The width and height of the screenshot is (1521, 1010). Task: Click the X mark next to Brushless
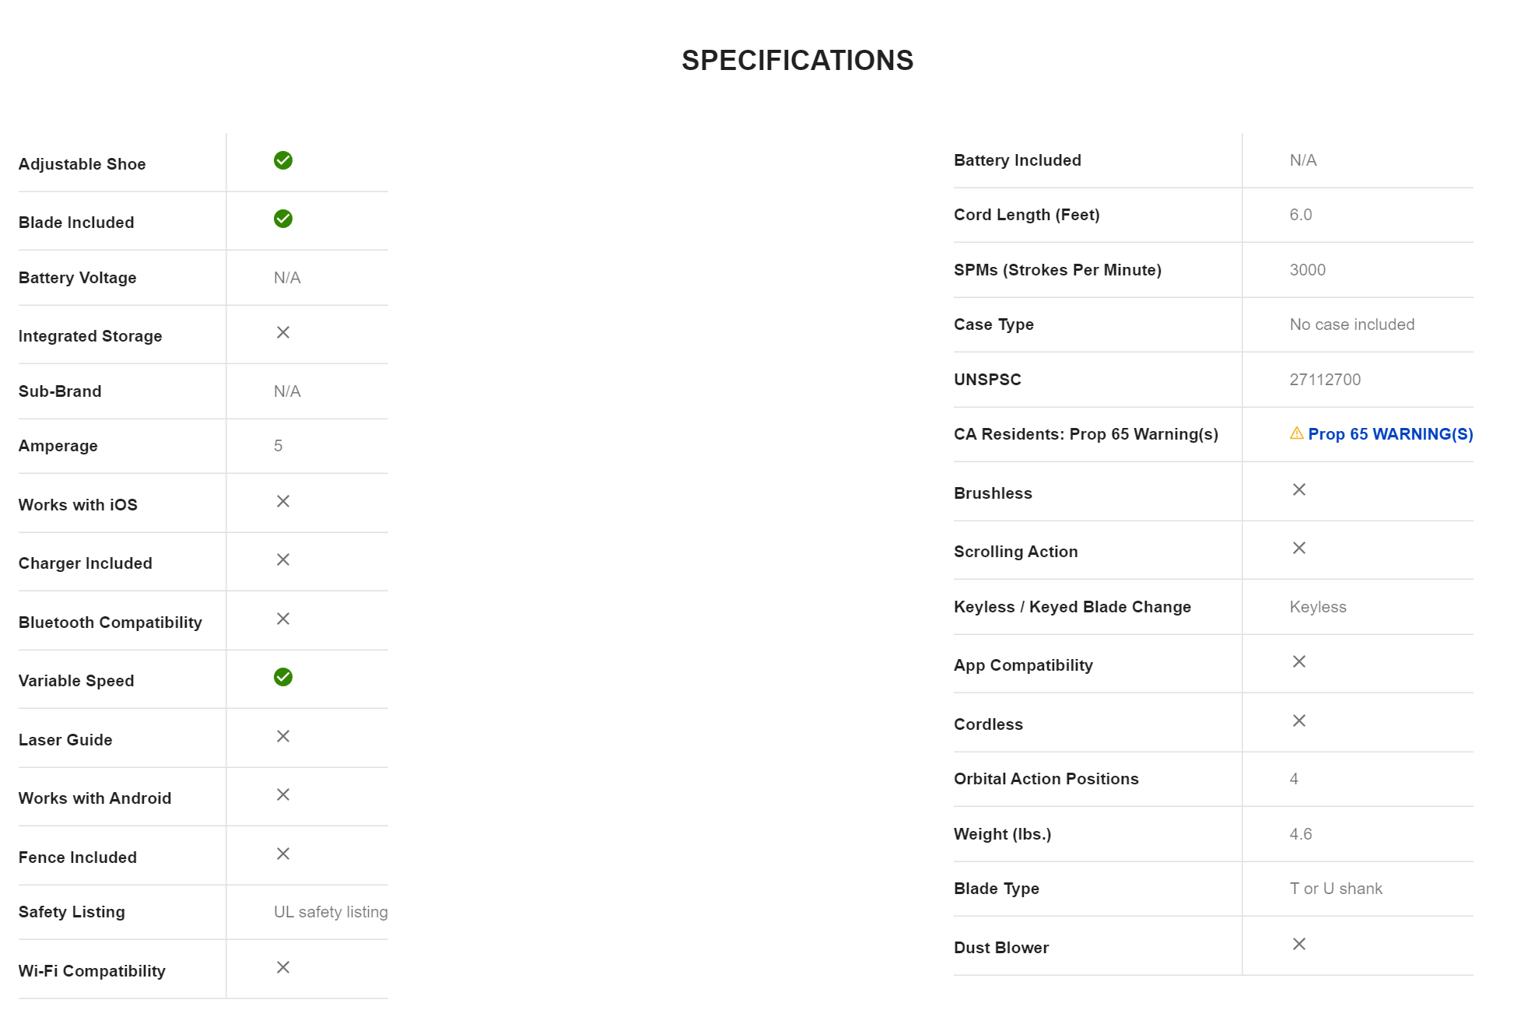point(1299,489)
